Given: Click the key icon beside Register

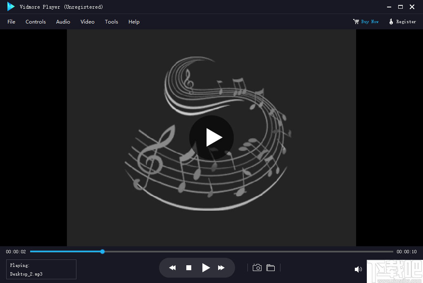Looking at the screenshot, I should [391, 21].
